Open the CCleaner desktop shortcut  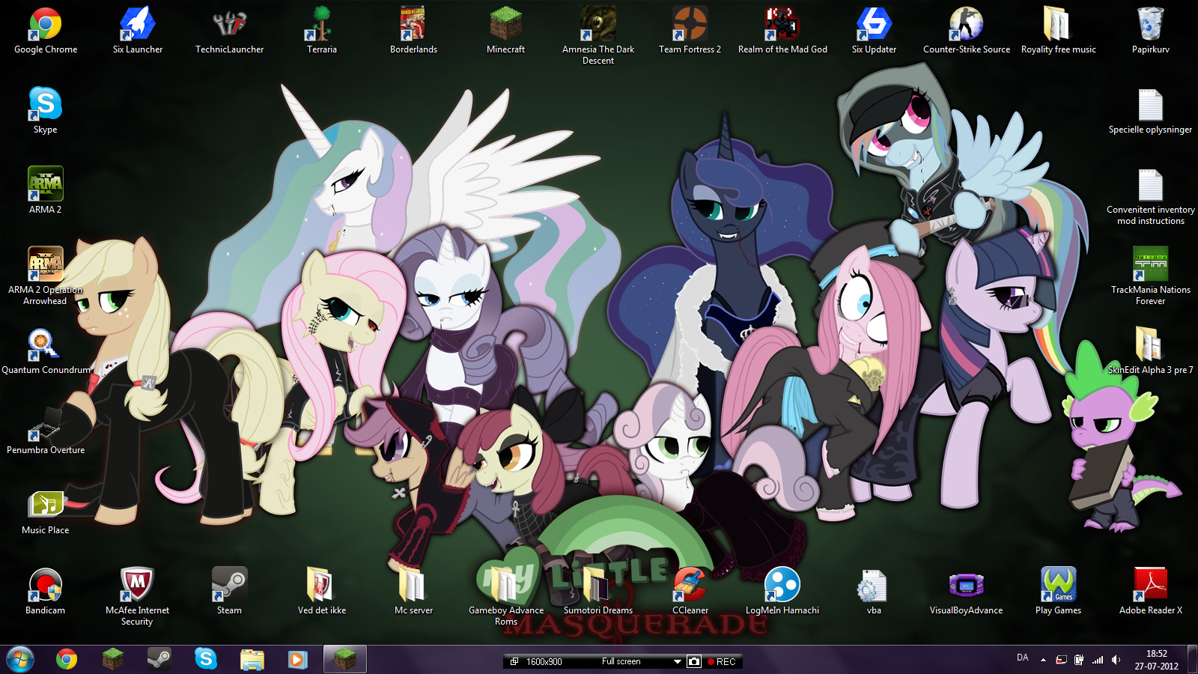click(x=690, y=586)
